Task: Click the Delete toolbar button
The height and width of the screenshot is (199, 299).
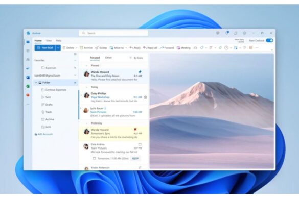Action: coord(68,48)
